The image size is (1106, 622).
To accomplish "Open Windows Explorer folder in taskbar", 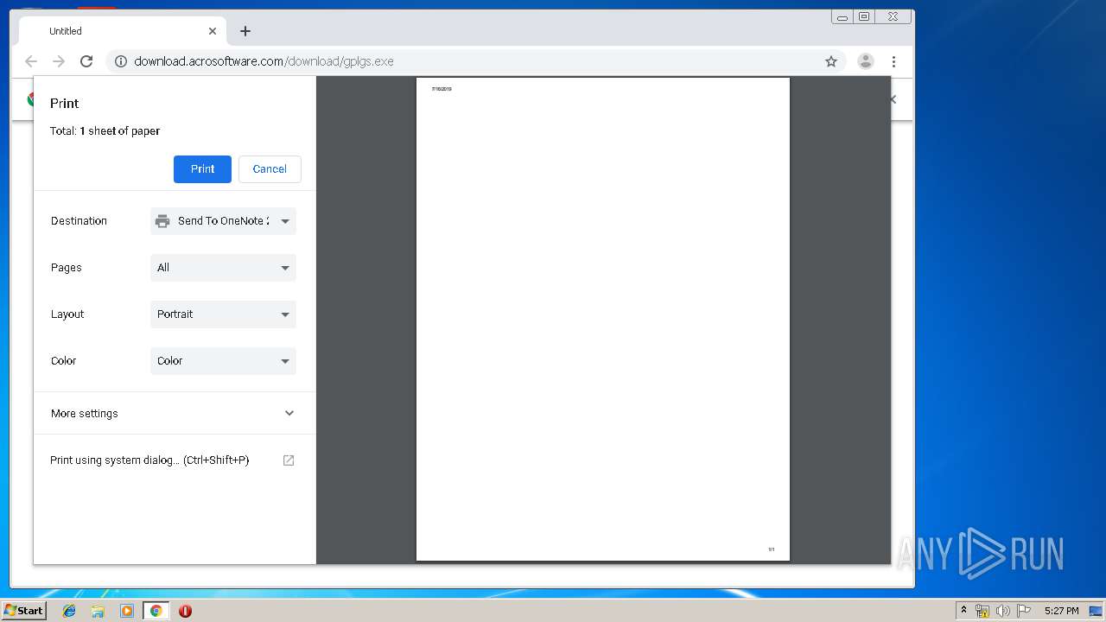I will [x=98, y=611].
